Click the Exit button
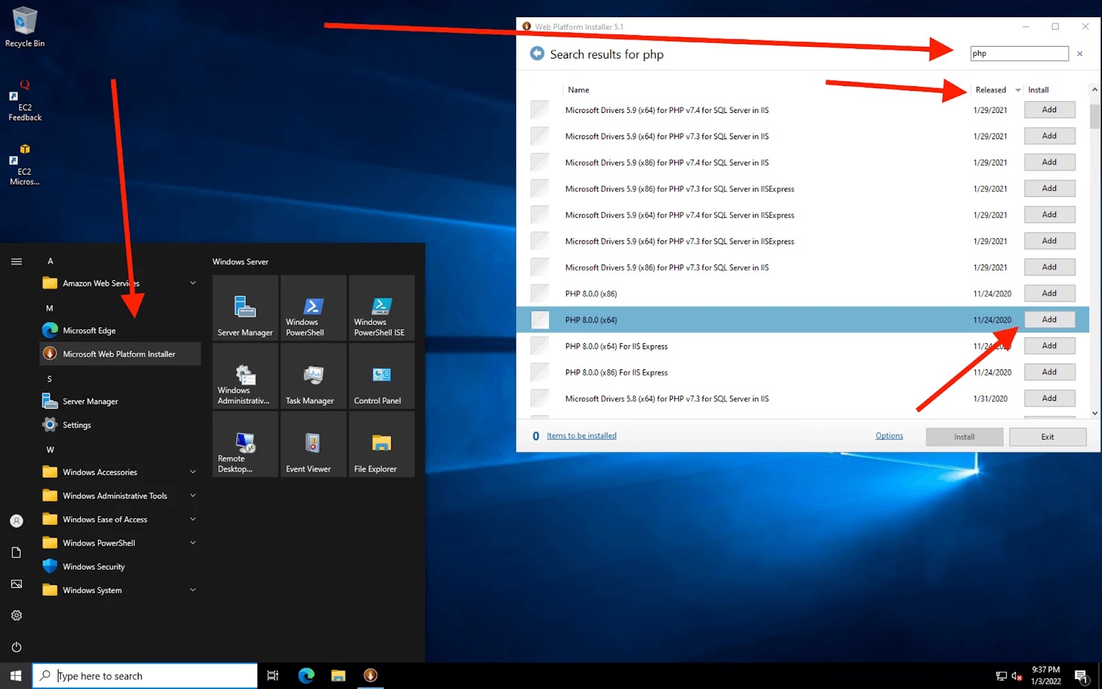This screenshot has height=689, width=1102. tap(1048, 437)
